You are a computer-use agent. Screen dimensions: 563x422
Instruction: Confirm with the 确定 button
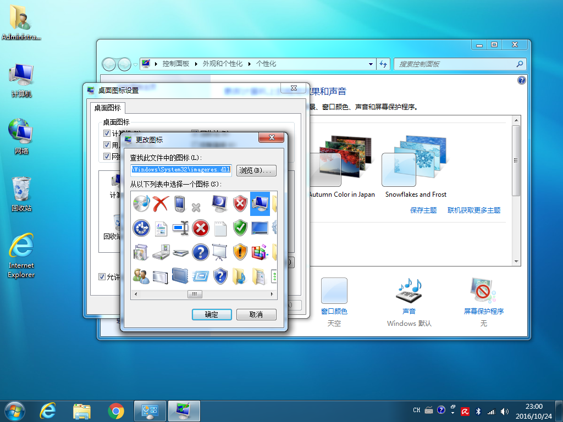tap(212, 315)
